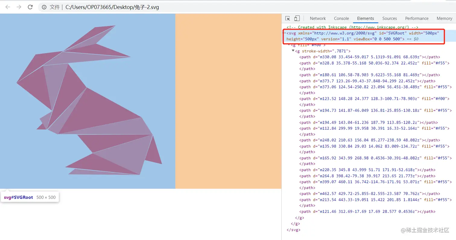Select path starting m220.35 345.8
Screen dimensions: 456x240
click(x=367, y=170)
